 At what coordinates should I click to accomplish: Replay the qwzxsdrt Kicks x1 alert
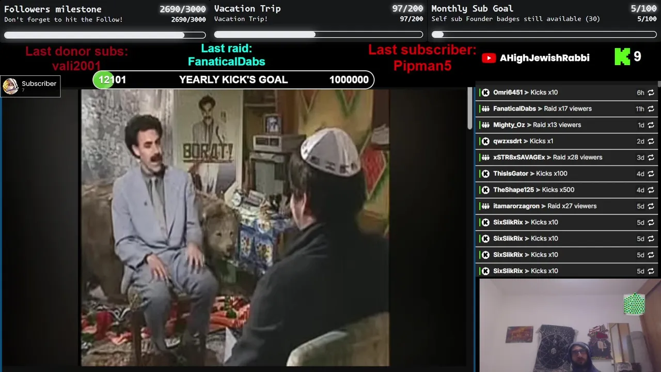point(651,141)
